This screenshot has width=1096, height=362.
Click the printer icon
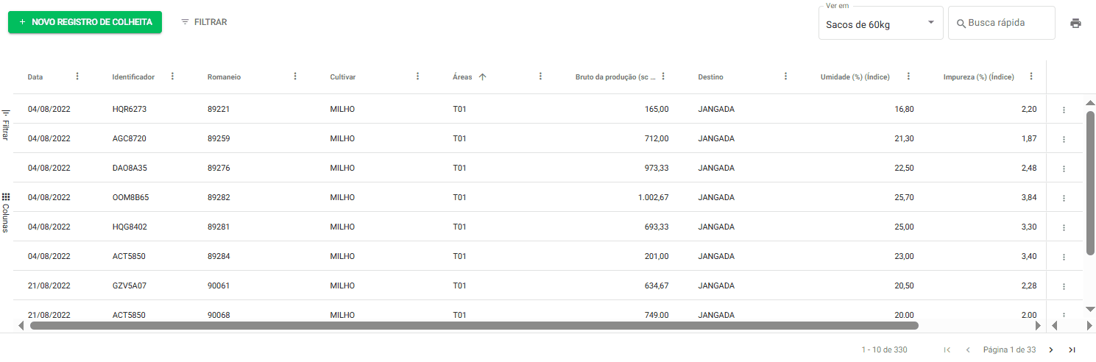(1075, 23)
